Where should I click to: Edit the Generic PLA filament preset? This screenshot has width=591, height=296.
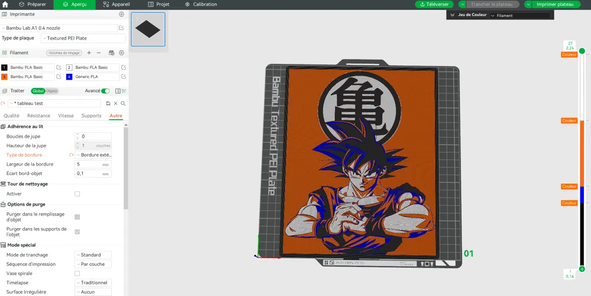point(124,76)
